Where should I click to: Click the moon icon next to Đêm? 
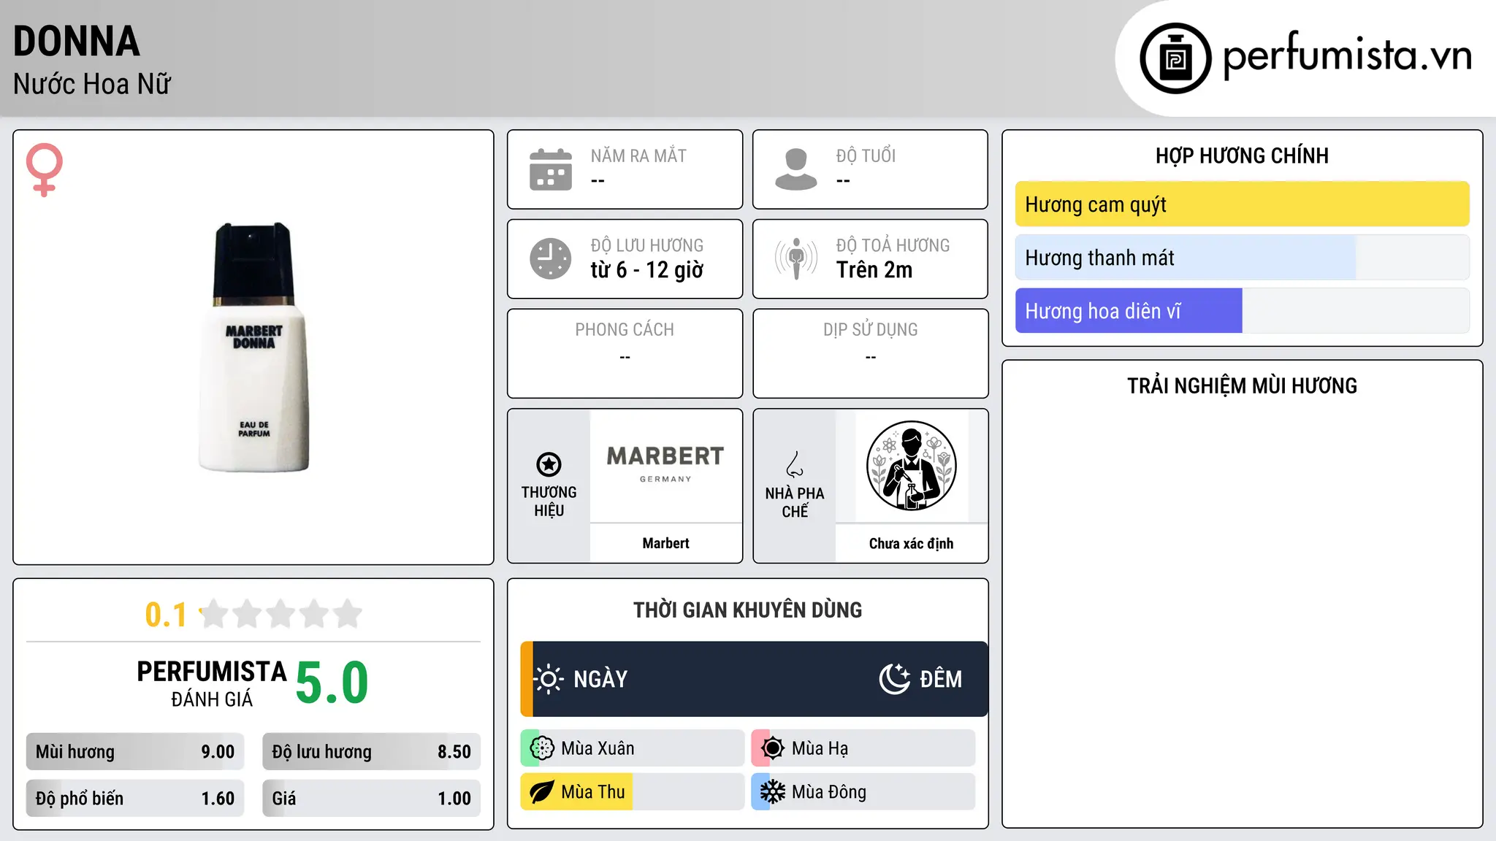[x=895, y=679]
